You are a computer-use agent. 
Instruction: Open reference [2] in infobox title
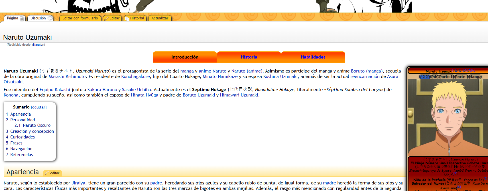pos(458,70)
